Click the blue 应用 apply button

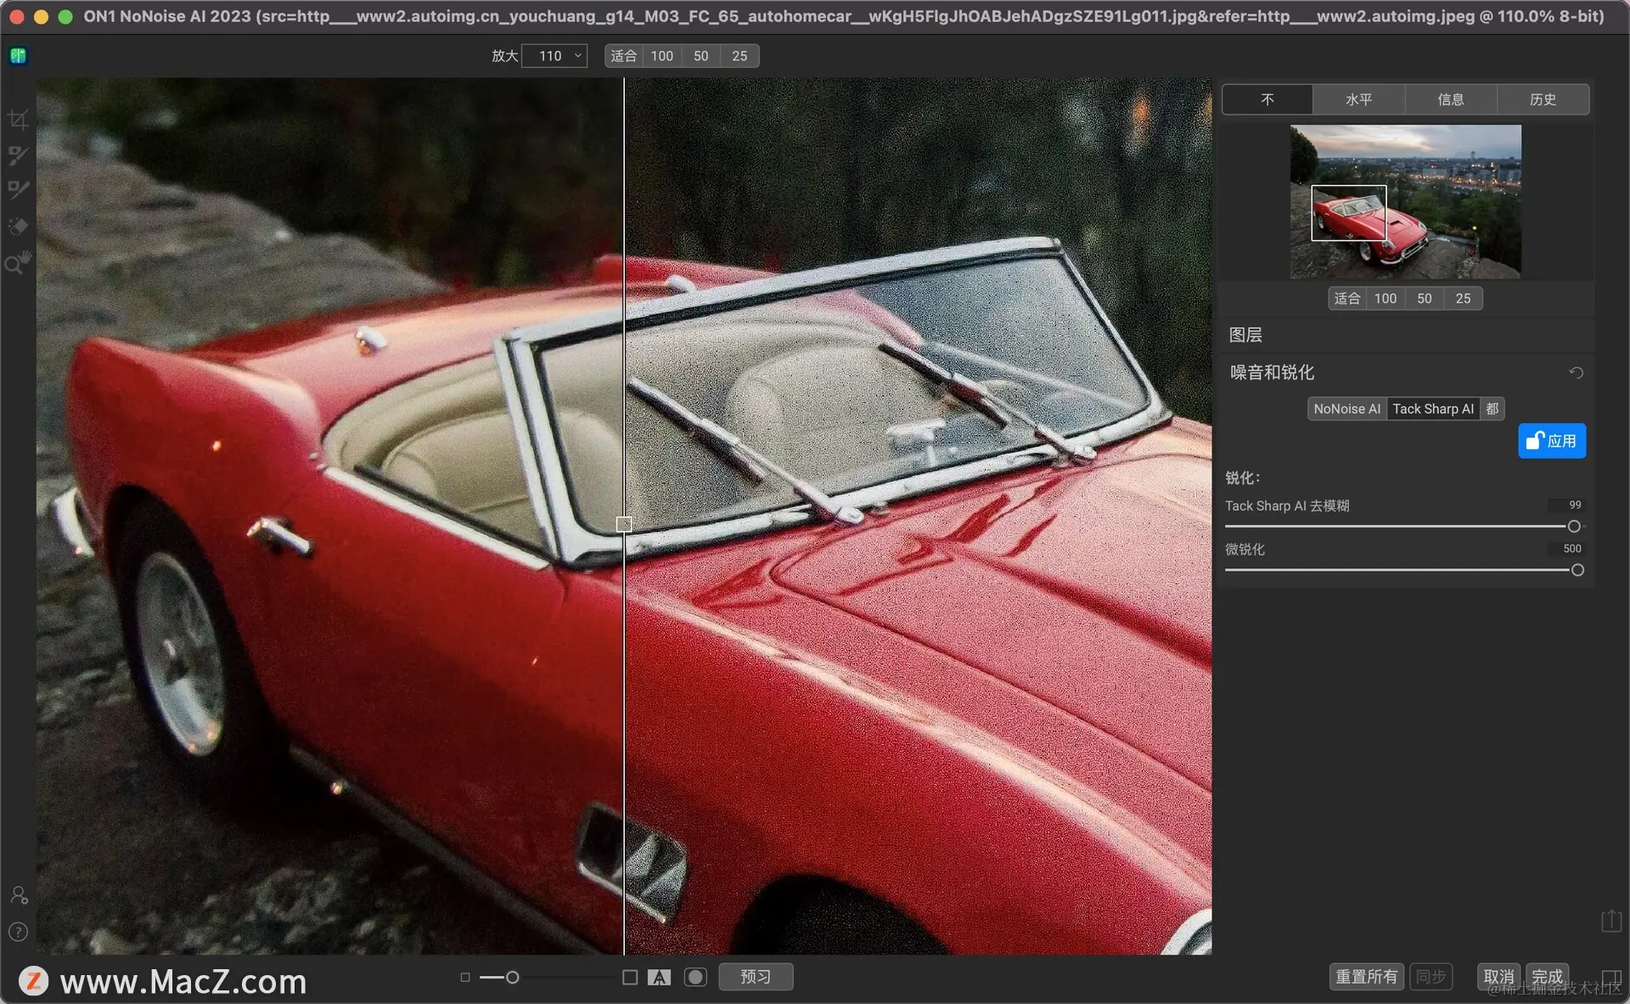tap(1551, 441)
